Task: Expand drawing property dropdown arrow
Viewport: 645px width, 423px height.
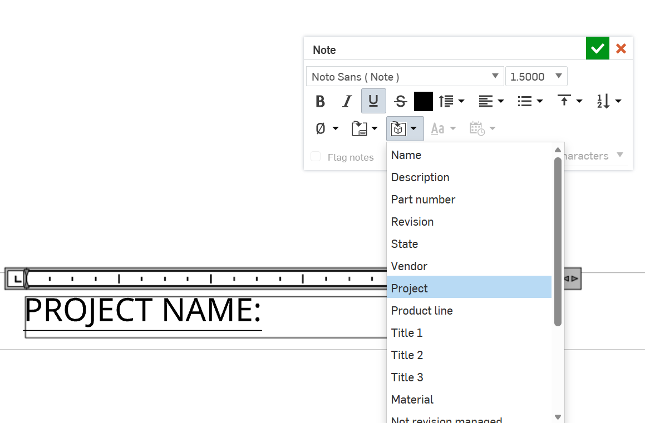Action: click(375, 128)
